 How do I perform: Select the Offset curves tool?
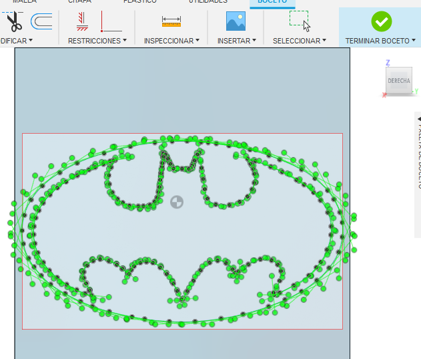(x=41, y=21)
